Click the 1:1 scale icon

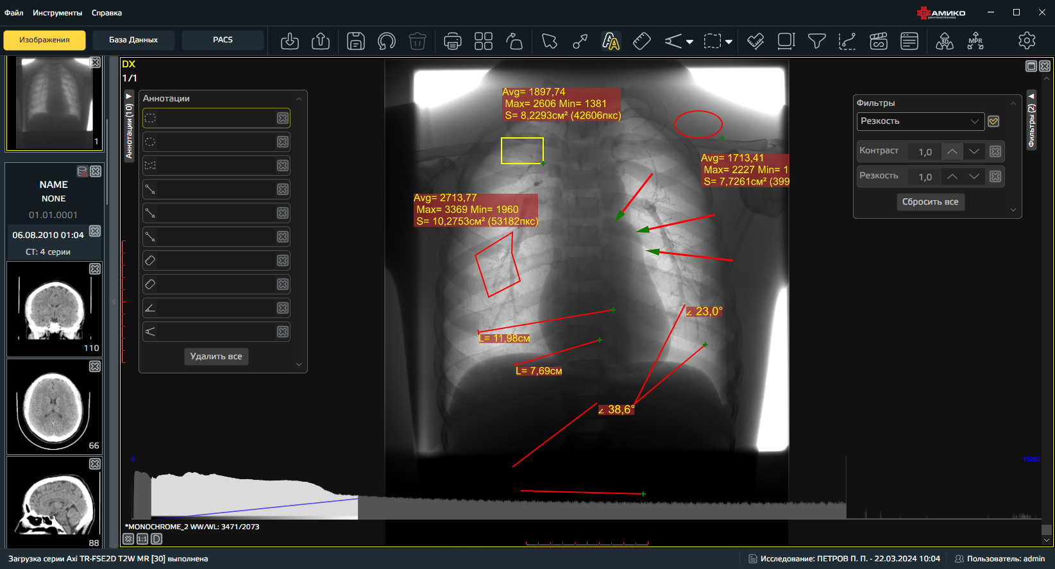pos(142,539)
